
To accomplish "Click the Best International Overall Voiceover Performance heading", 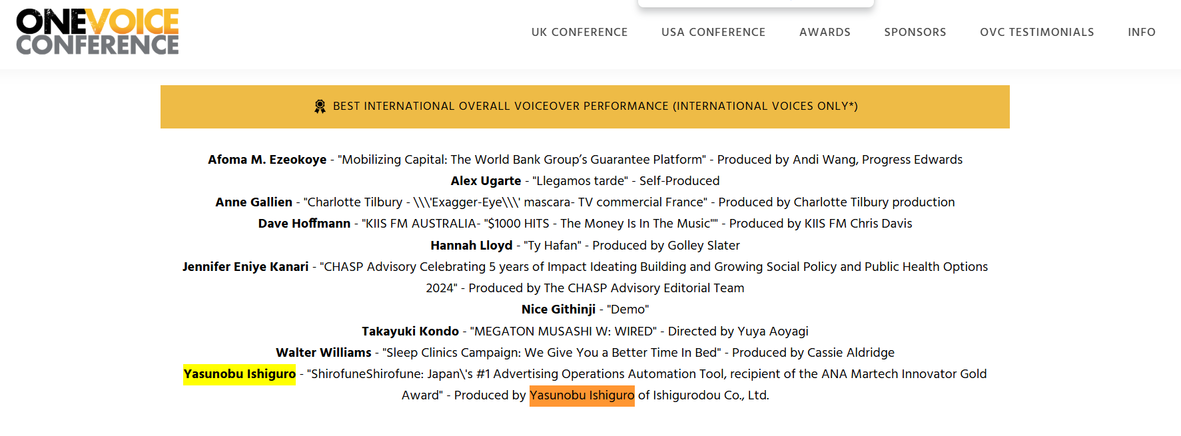I will coord(595,107).
